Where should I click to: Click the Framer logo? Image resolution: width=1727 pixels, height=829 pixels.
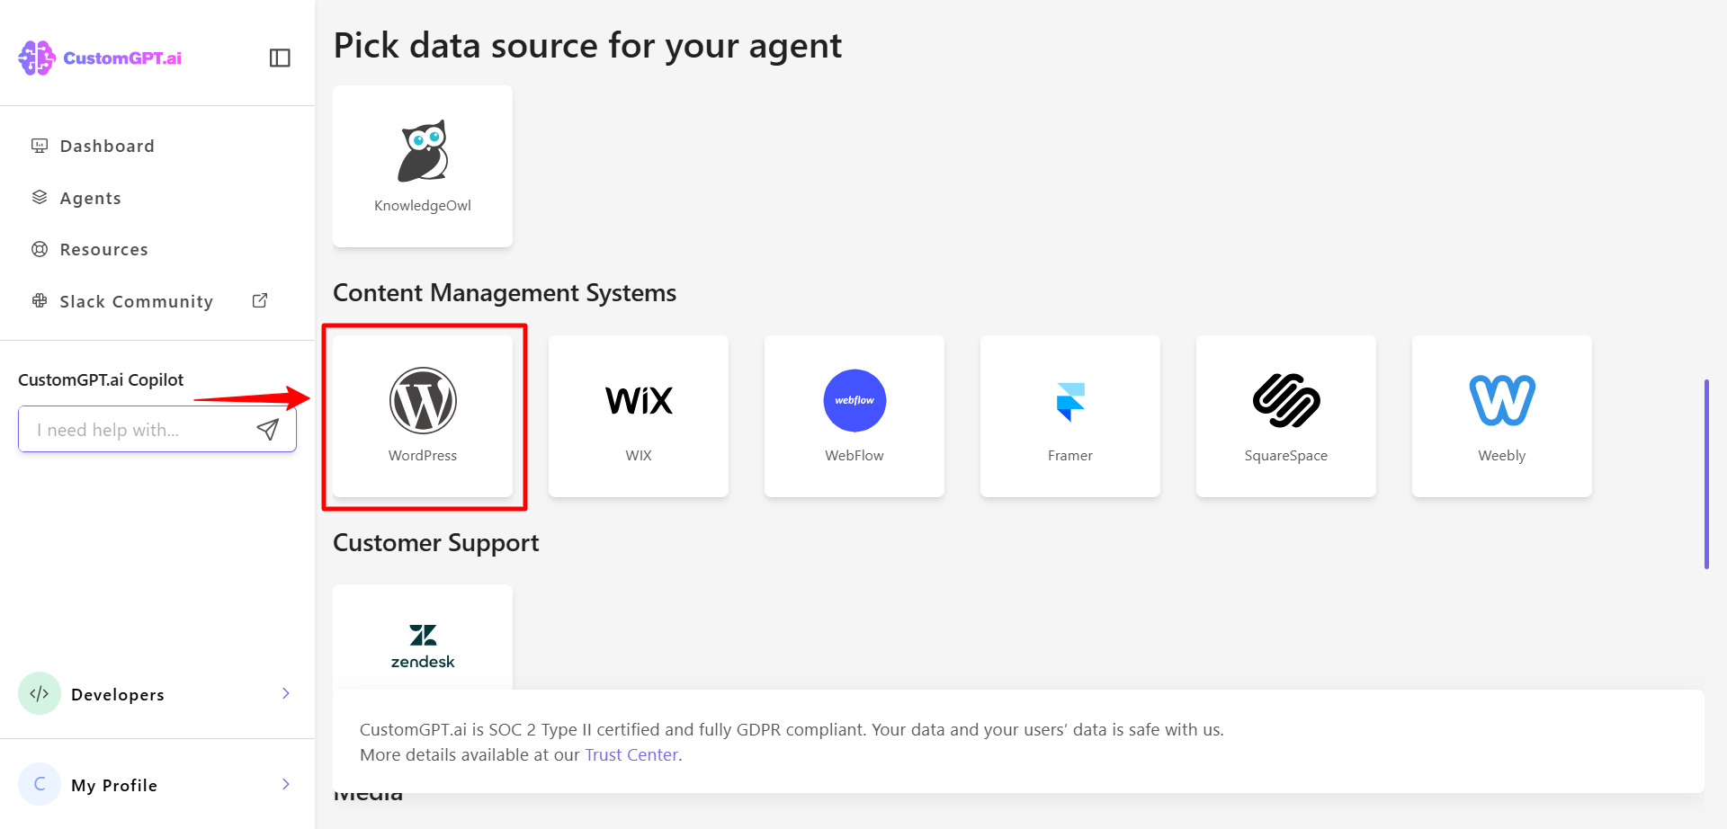pyautogui.click(x=1070, y=402)
